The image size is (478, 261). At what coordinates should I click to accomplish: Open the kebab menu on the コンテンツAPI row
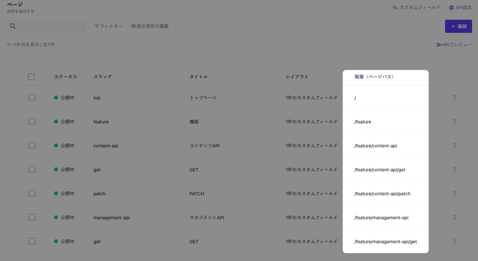pos(454,145)
